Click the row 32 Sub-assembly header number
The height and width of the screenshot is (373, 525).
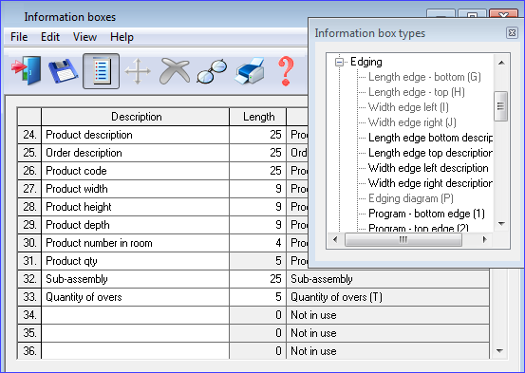tap(29, 279)
